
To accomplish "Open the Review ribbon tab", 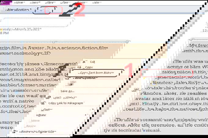I will (x=82, y=2).
